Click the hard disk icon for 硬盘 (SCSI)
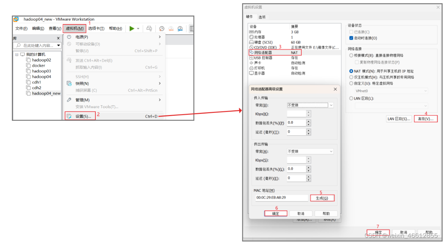 [x=251, y=42]
